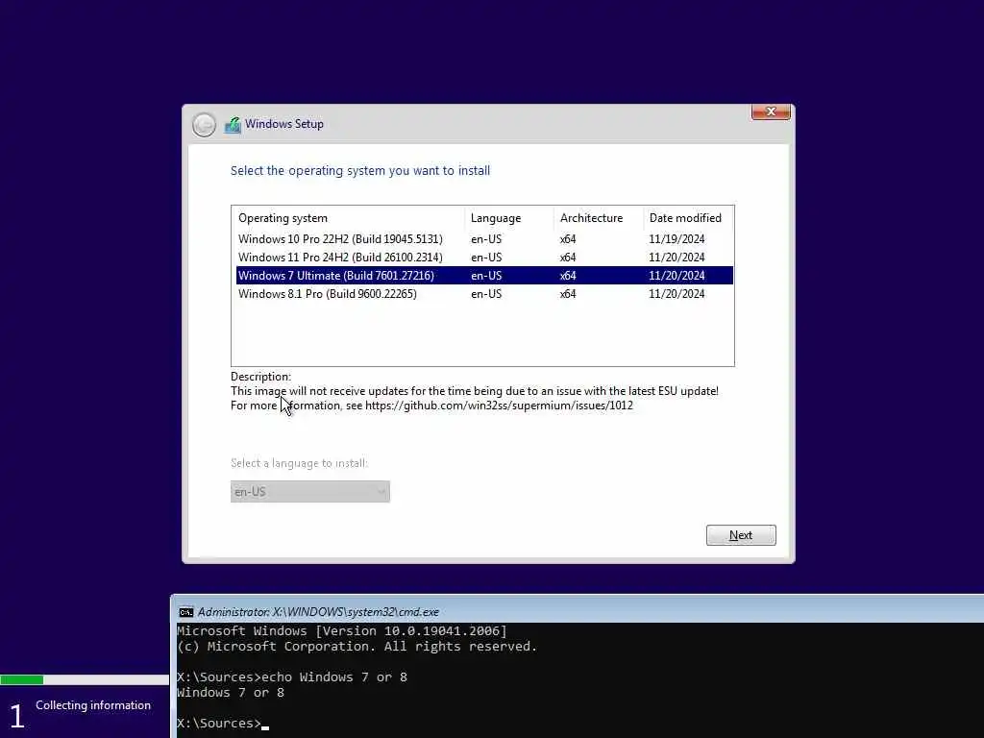
Task: Select Windows 7 Ultimate (Build 7601.27216) row
Action: (x=484, y=276)
